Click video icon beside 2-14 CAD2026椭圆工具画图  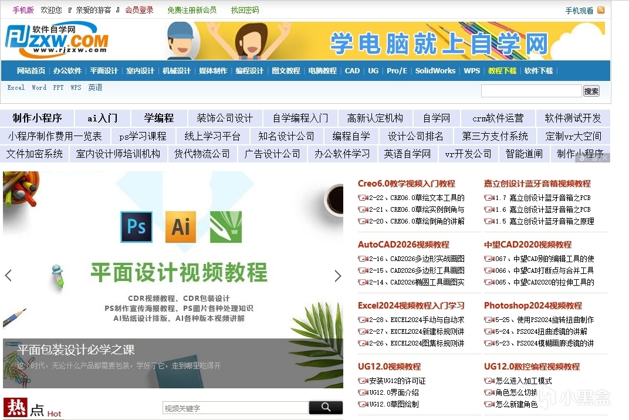coord(363,282)
